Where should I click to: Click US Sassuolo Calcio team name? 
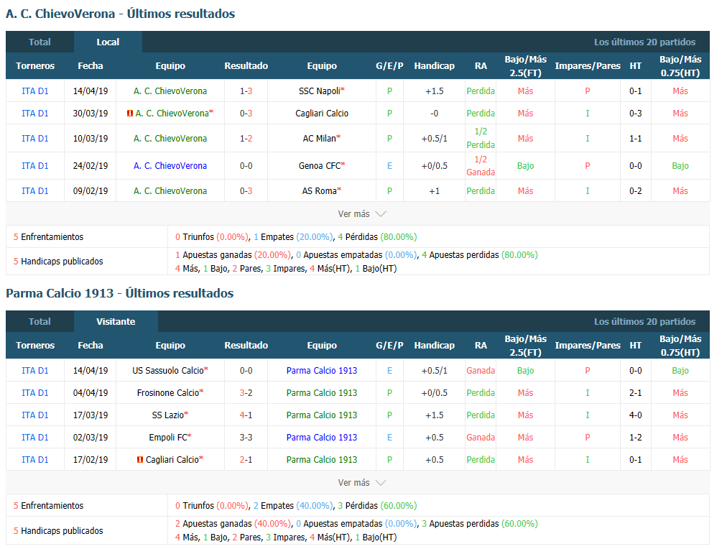pyautogui.click(x=168, y=371)
